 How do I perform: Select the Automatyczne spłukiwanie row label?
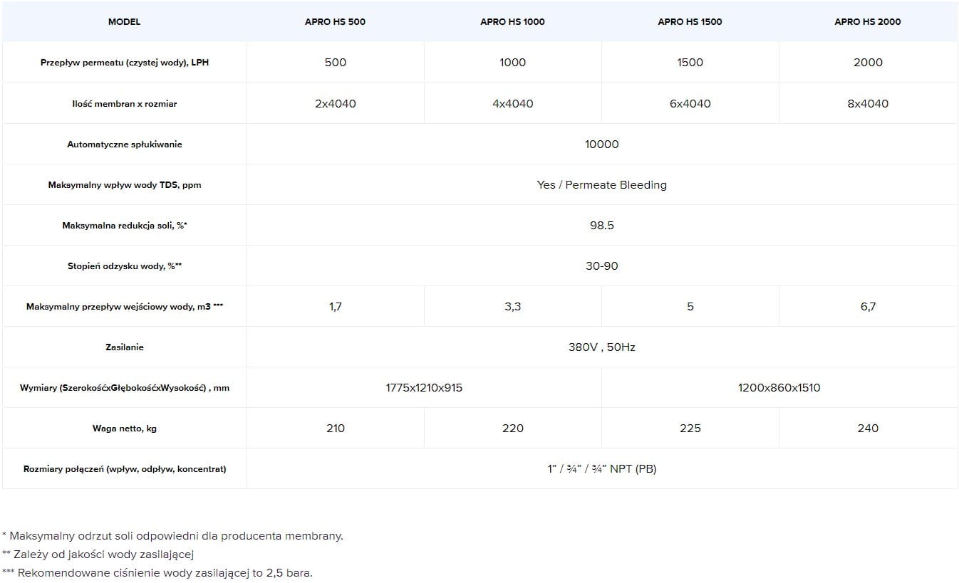(125, 145)
